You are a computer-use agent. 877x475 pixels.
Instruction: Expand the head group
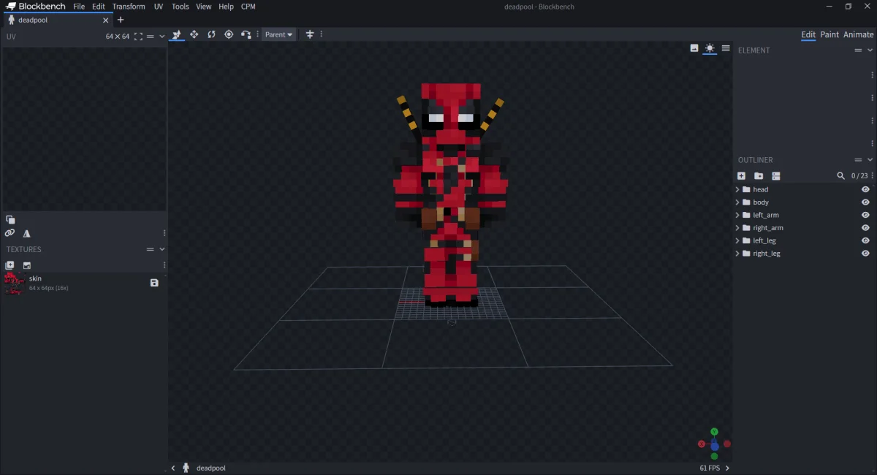[737, 189]
